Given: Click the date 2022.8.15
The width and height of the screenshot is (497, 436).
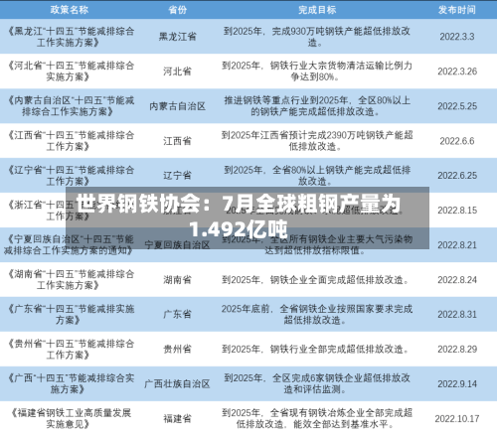Looking at the screenshot, I should pyautogui.click(x=457, y=211).
